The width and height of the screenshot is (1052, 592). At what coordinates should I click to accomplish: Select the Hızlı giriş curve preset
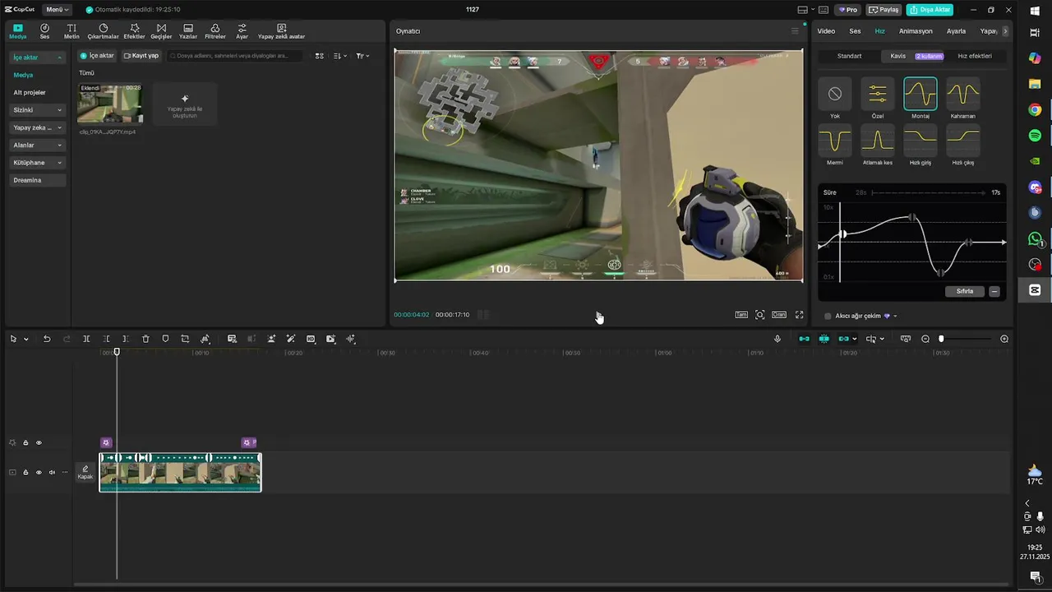(920, 145)
